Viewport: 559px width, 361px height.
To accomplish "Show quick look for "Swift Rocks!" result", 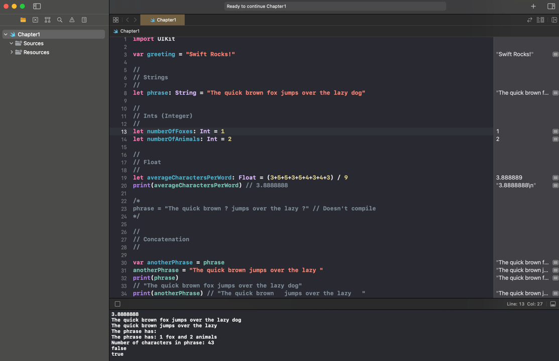I will click(x=555, y=54).
